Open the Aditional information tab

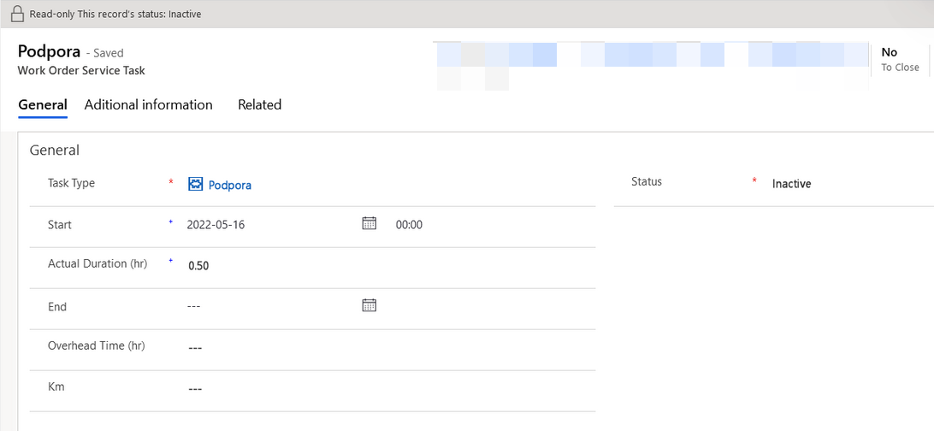[x=148, y=105]
